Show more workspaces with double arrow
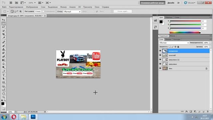213x120 pixels. click(178, 3)
